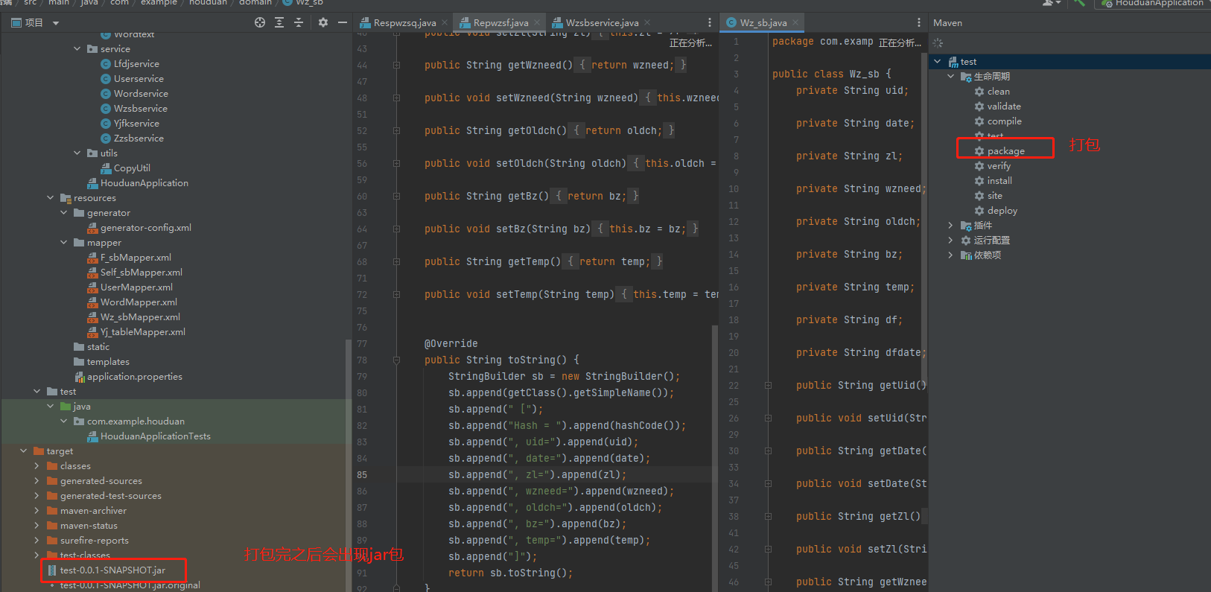Image resolution: width=1211 pixels, height=592 pixels.
Task: Toggle code fold for getBz method
Action: 396,197
